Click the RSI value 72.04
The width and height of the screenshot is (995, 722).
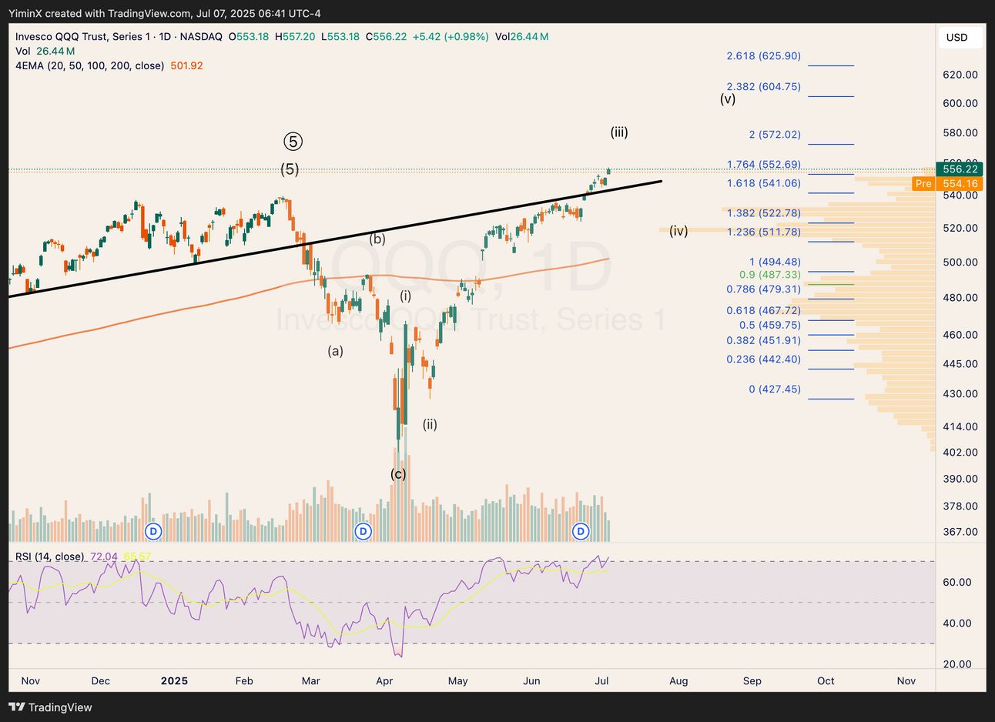tap(104, 556)
